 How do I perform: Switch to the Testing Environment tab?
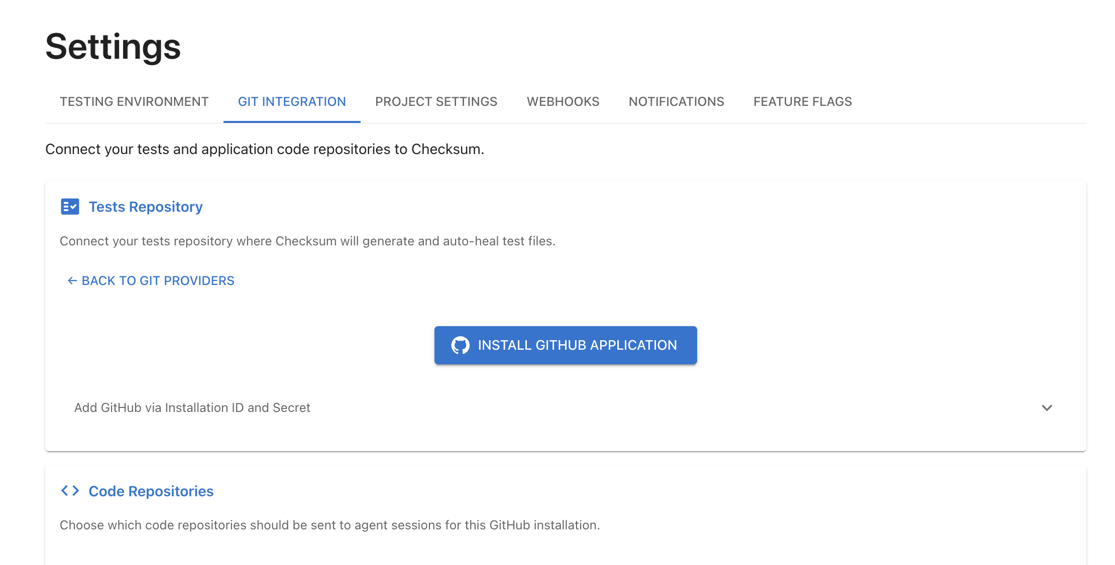pyautogui.click(x=134, y=101)
